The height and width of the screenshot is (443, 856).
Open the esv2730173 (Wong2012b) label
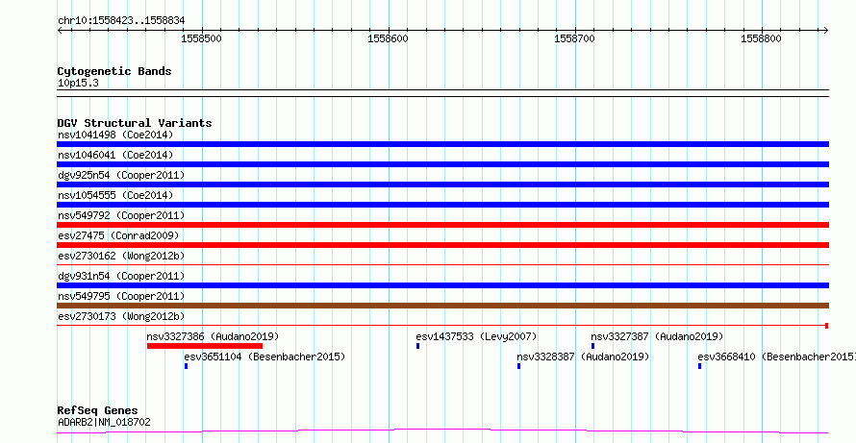pyautogui.click(x=121, y=316)
